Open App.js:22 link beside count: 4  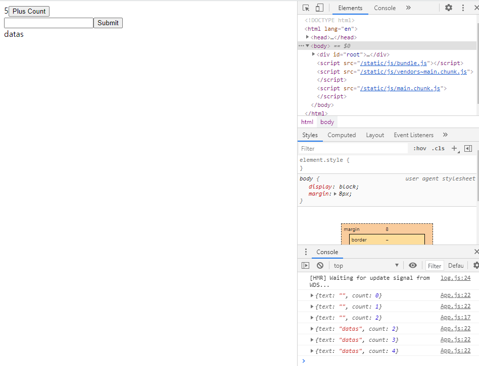[455, 350]
